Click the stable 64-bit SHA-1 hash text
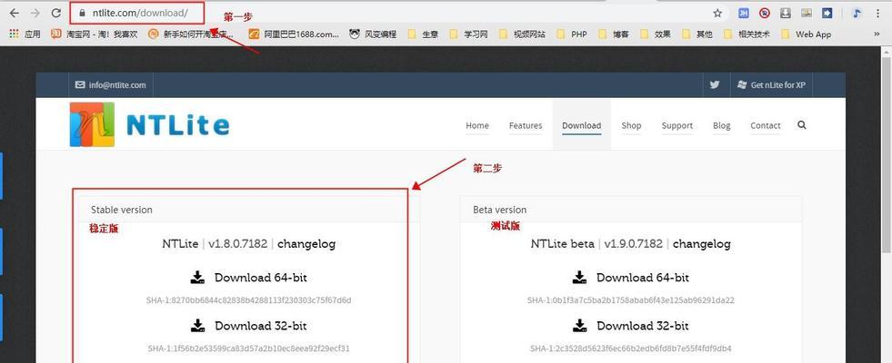Image resolution: width=892 pixels, height=363 pixels. coord(248,300)
